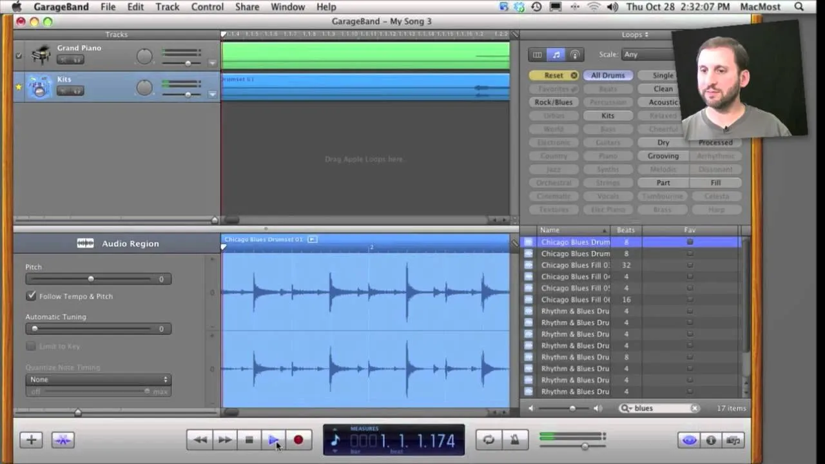The image size is (825, 464).
Task: Switch loop browser to musical button view
Action: (556, 55)
